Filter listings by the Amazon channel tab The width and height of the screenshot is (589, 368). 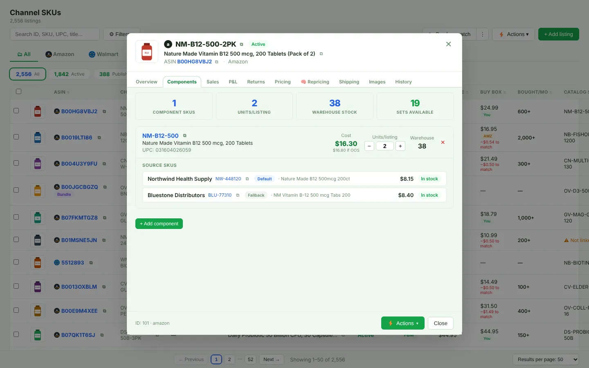coord(60,54)
